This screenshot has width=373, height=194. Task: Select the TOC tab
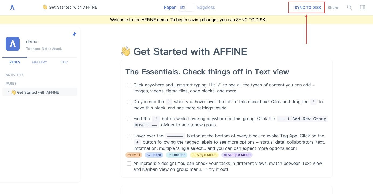tap(64, 62)
